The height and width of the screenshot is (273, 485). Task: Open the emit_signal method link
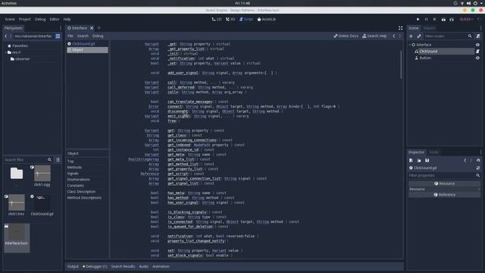coord(179,116)
